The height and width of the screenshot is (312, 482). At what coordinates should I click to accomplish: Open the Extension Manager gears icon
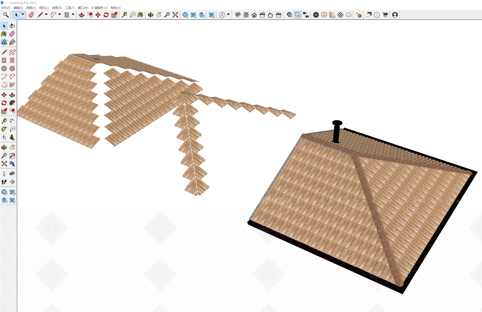[x=358, y=15]
